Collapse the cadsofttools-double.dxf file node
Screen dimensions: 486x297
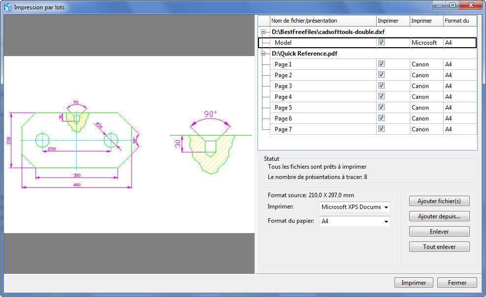click(263, 32)
